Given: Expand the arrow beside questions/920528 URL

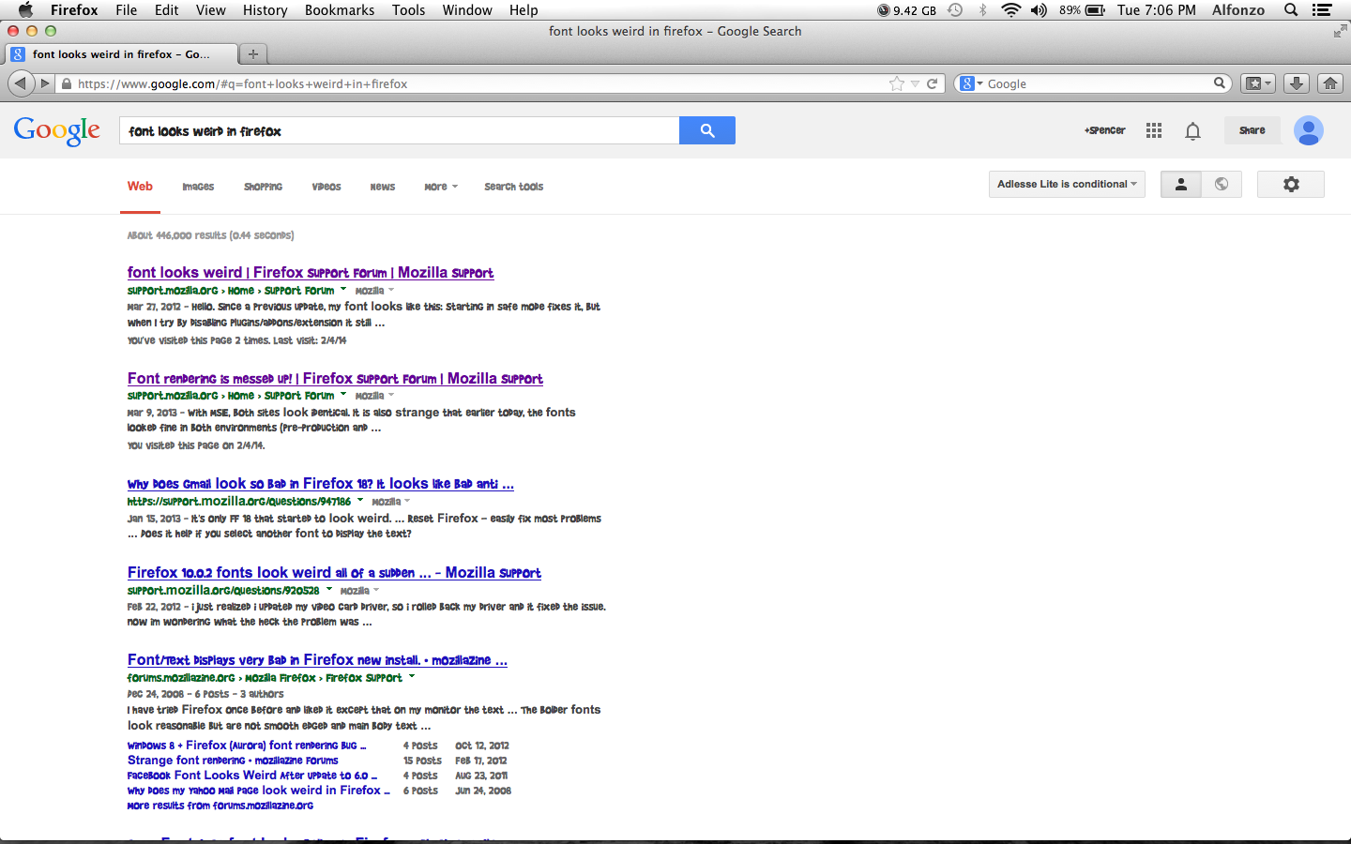Looking at the screenshot, I should [x=328, y=590].
